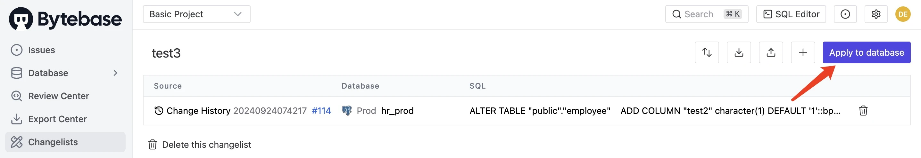Click the upload changelist icon
Screen dimensions: 921x158
(x=771, y=52)
